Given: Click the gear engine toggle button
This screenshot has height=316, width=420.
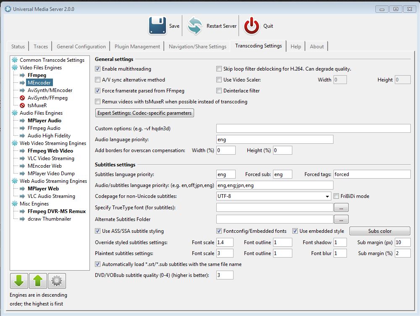Looking at the screenshot, I should pos(57,281).
